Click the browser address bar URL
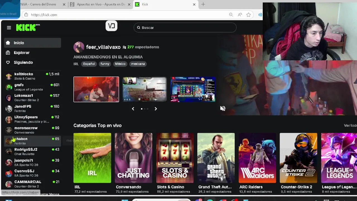The image size is (357, 201). pos(44,15)
